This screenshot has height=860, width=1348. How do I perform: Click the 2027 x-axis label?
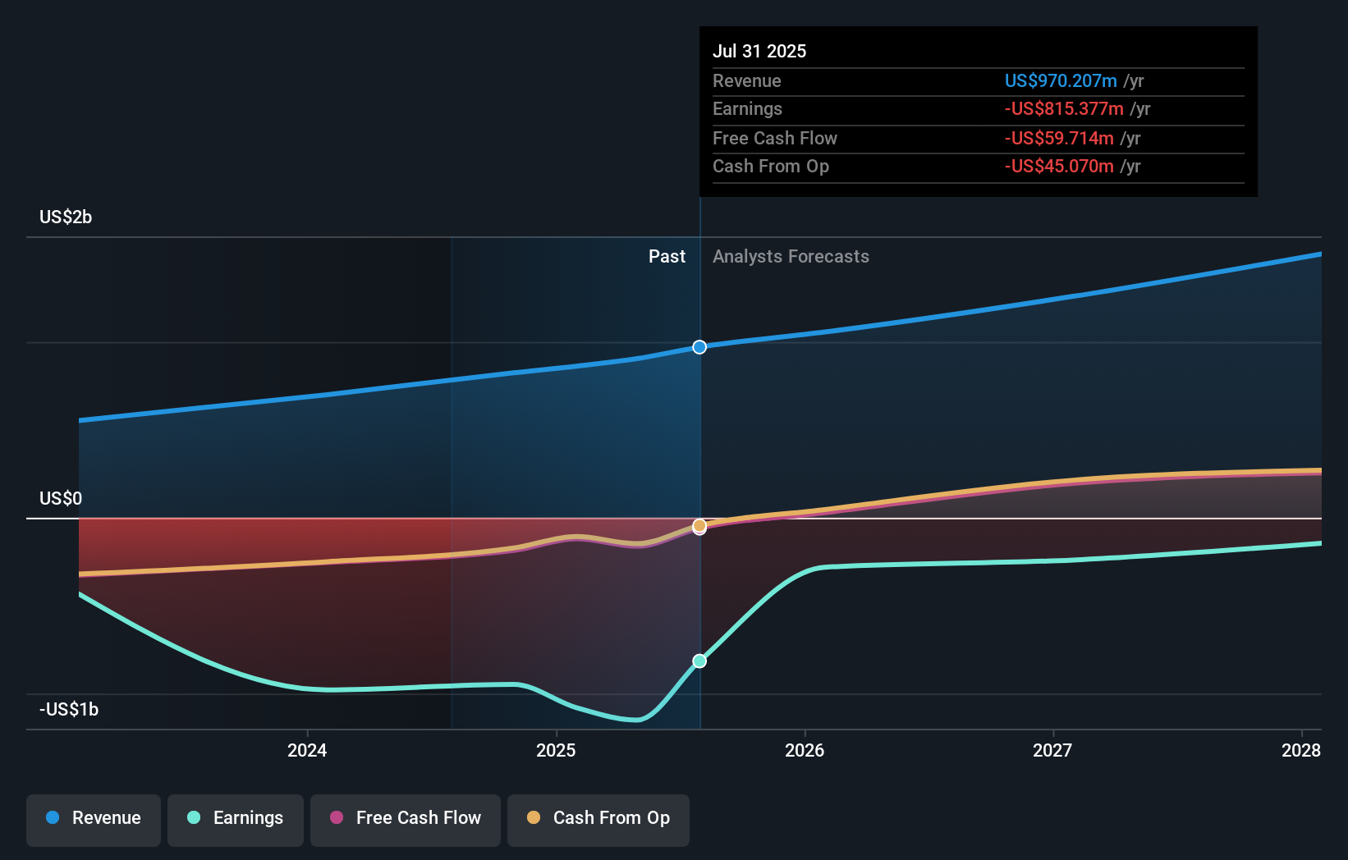coord(1052,750)
